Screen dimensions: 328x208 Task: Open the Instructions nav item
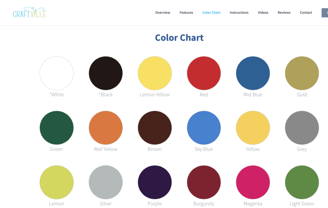tap(239, 12)
